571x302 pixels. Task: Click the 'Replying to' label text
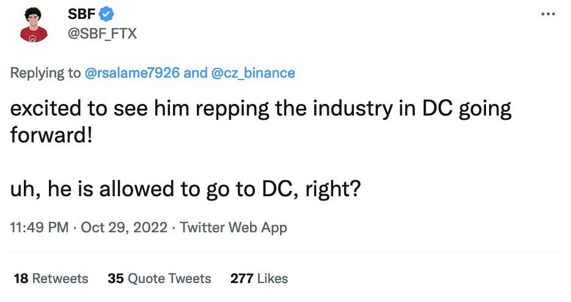pos(45,73)
